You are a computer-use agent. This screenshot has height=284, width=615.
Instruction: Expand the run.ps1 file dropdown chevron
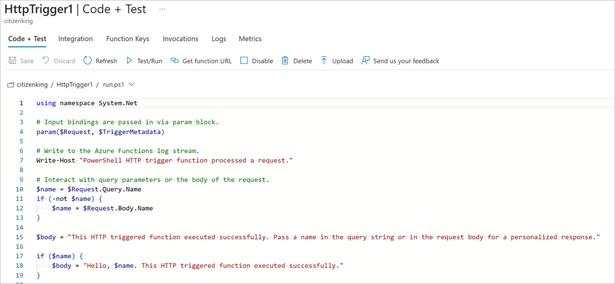131,84
